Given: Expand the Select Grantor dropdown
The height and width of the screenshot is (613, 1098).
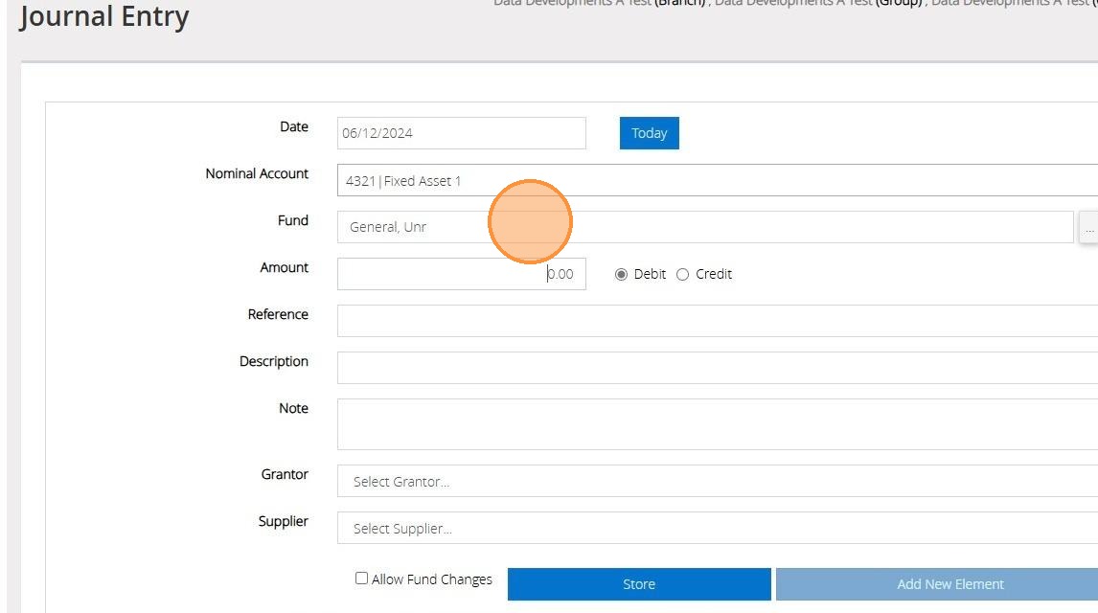Looking at the screenshot, I should pyautogui.click(x=717, y=482).
